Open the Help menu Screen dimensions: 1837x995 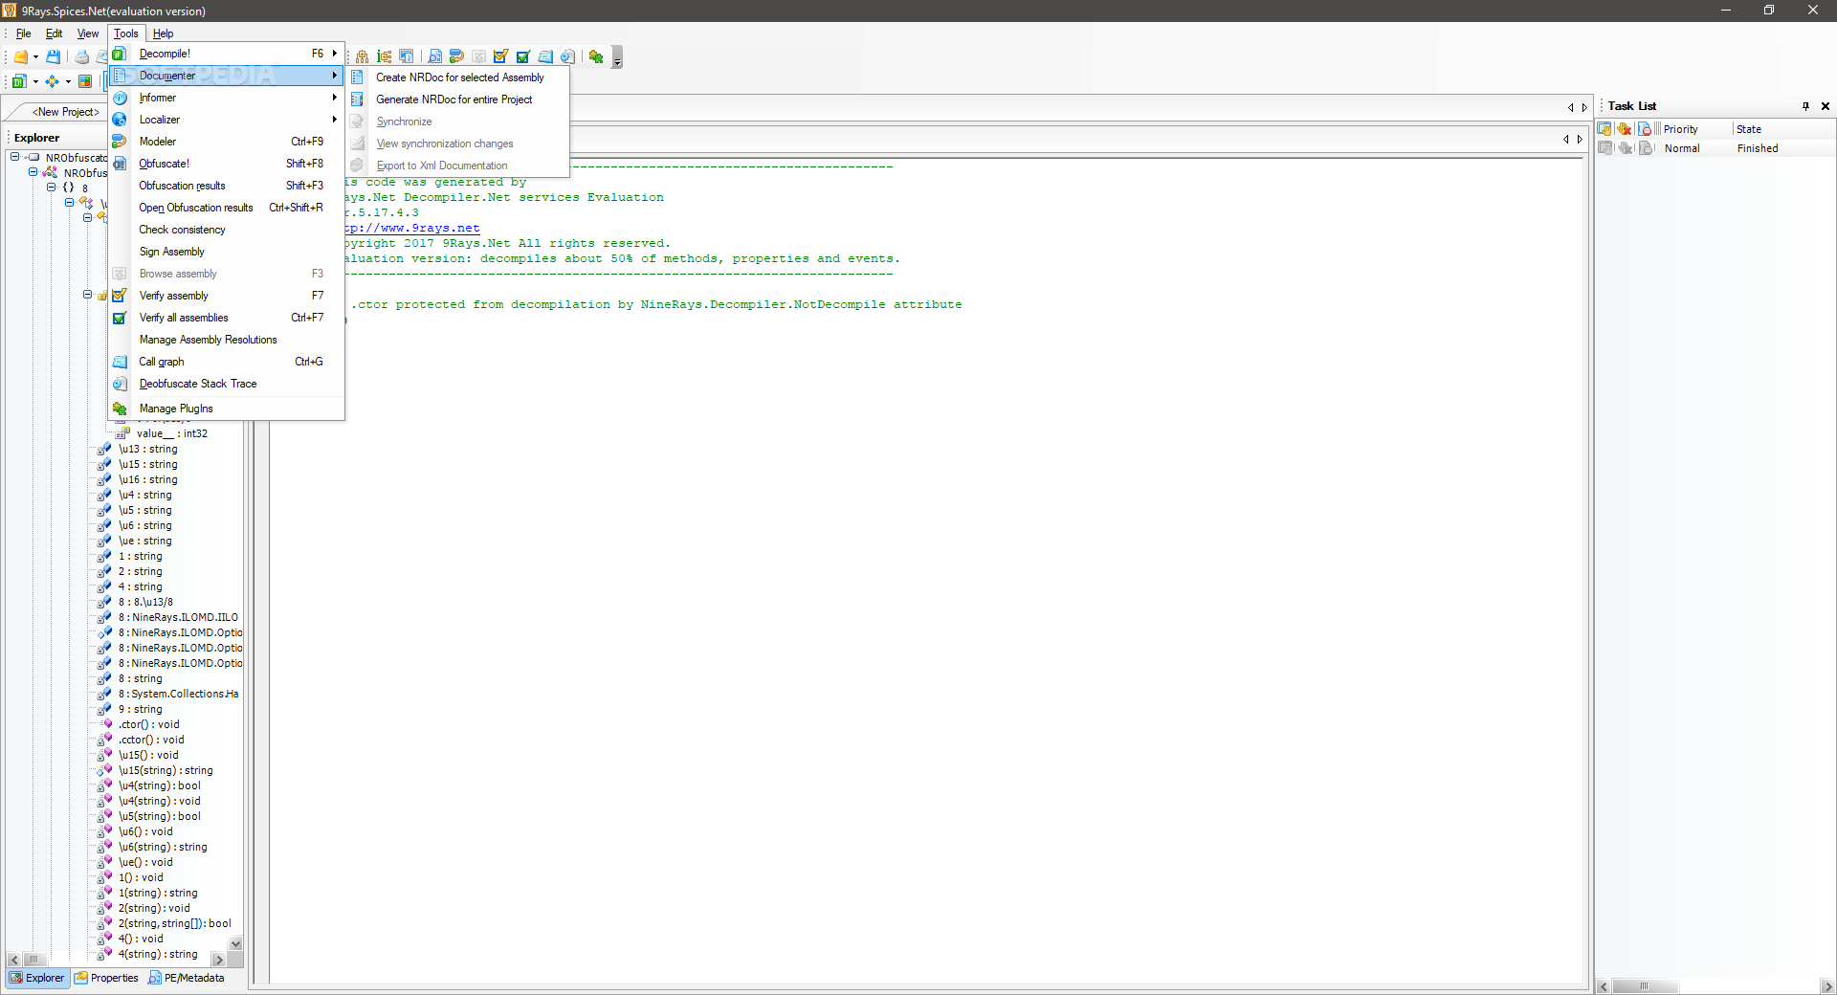point(164,33)
